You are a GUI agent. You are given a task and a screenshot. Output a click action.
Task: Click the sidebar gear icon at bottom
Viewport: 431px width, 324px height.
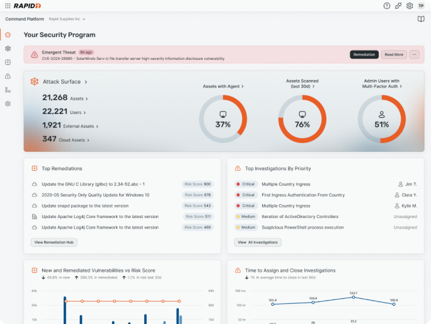(8, 103)
